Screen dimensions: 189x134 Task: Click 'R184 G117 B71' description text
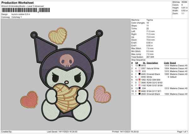pos(154,91)
